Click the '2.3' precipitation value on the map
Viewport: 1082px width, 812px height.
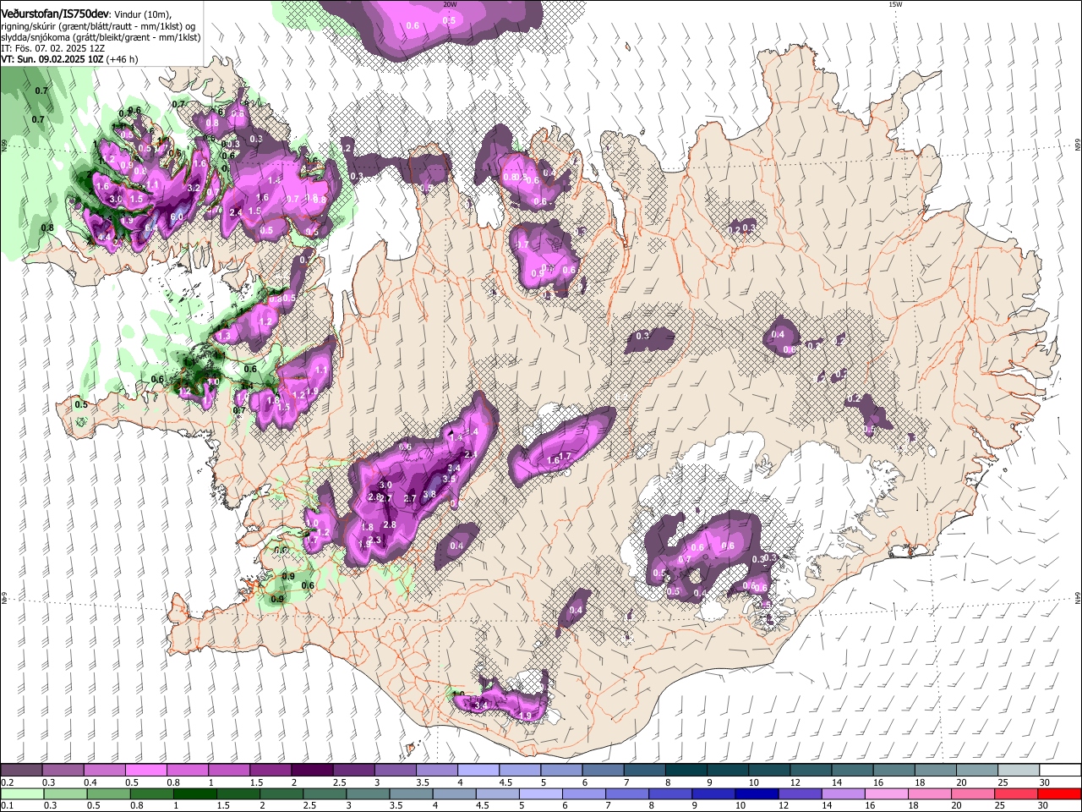[376, 540]
